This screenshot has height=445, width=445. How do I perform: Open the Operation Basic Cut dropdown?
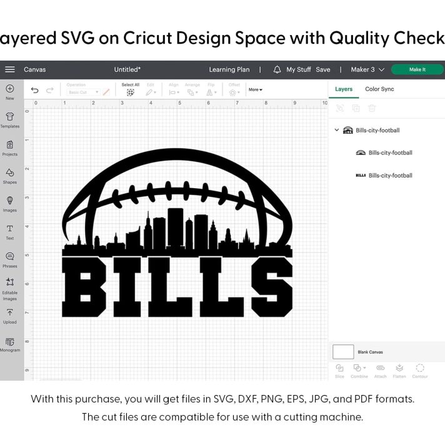coord(84,92)
